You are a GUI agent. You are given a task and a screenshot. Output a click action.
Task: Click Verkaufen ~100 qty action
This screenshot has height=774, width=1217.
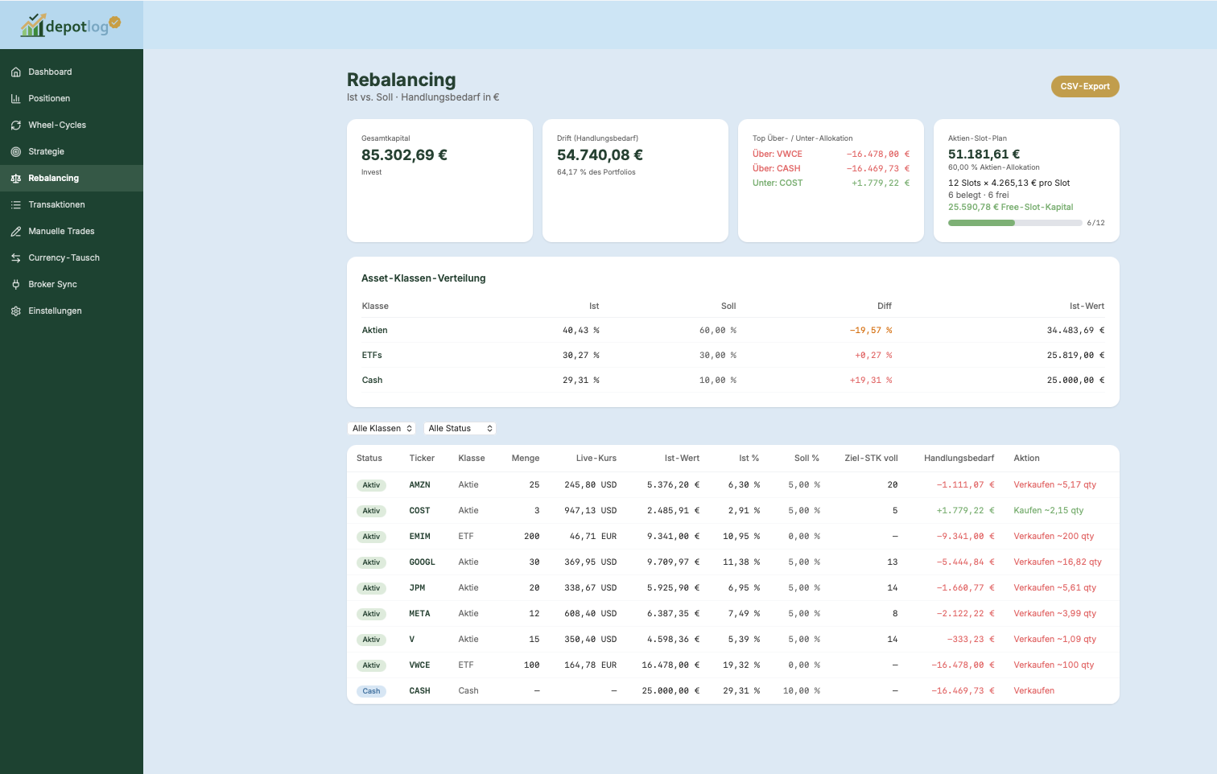(1054, 665)
